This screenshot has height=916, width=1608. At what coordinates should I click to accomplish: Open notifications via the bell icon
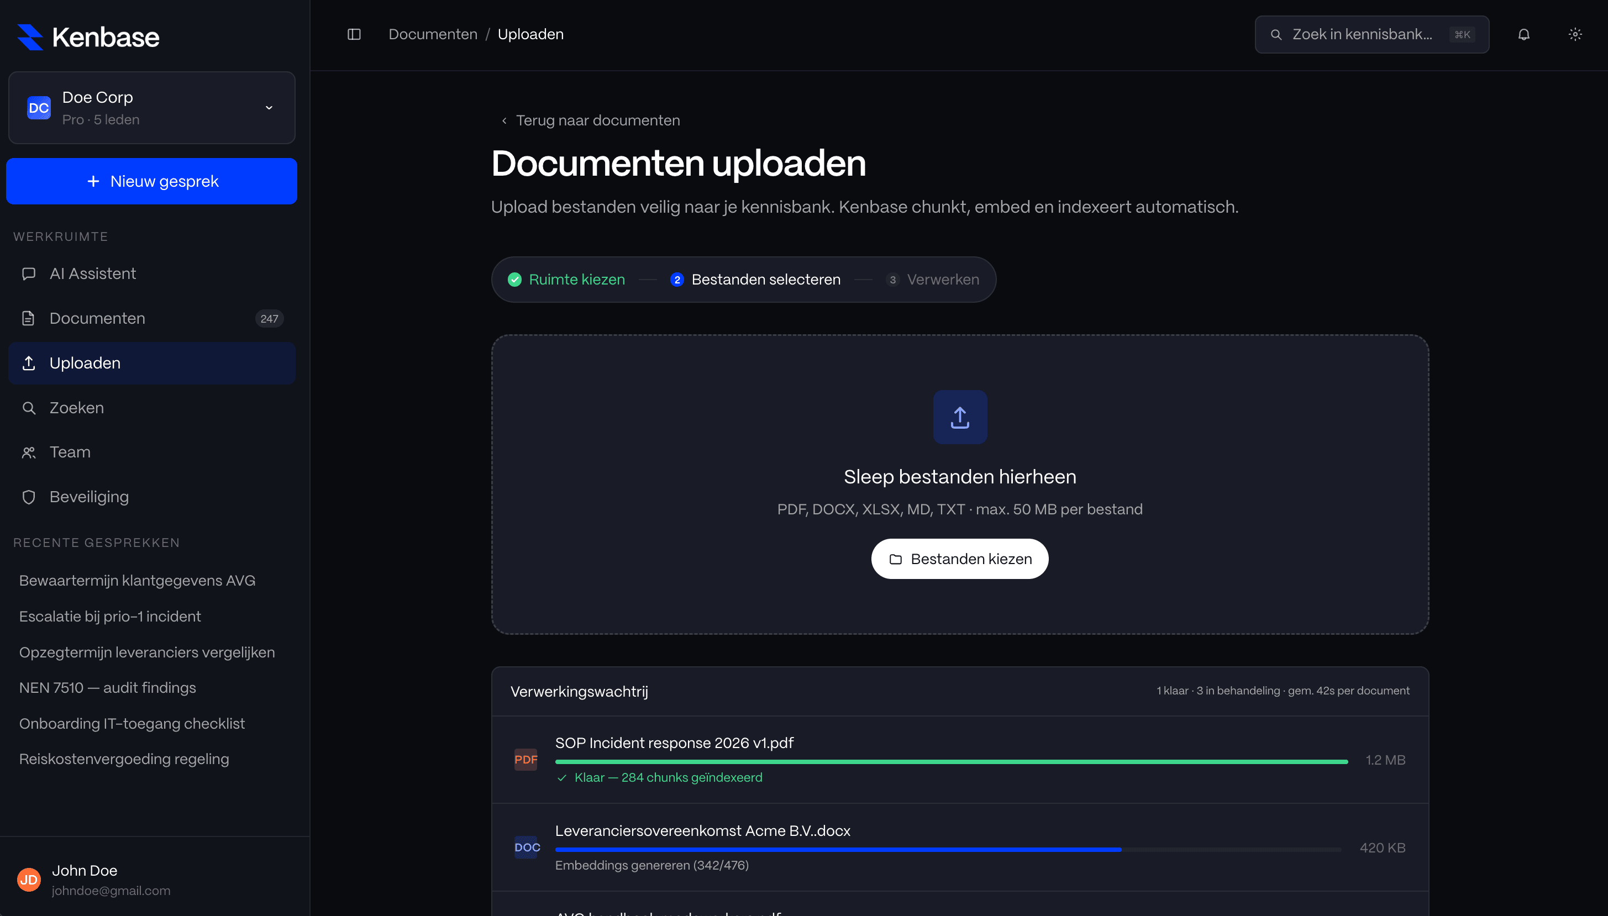pos(1523,34)
